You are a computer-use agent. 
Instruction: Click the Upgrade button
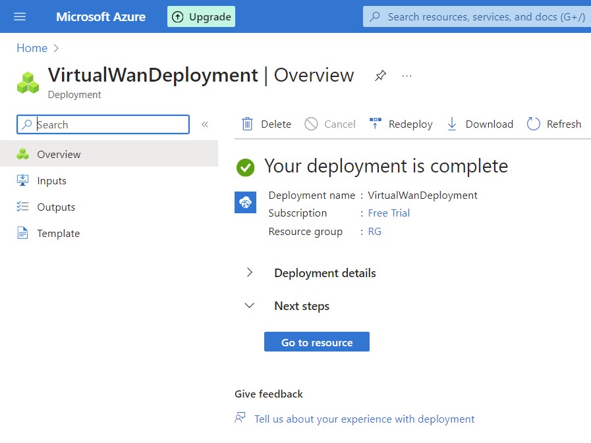click(x=201, y=16)
